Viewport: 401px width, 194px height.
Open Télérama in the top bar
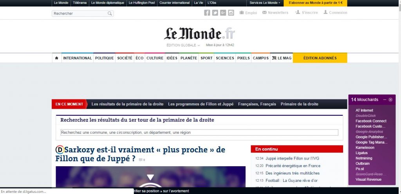[x=79, y=3]
